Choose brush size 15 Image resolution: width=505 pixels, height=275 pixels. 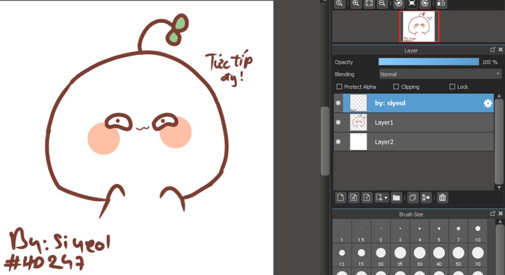(361, 255)
